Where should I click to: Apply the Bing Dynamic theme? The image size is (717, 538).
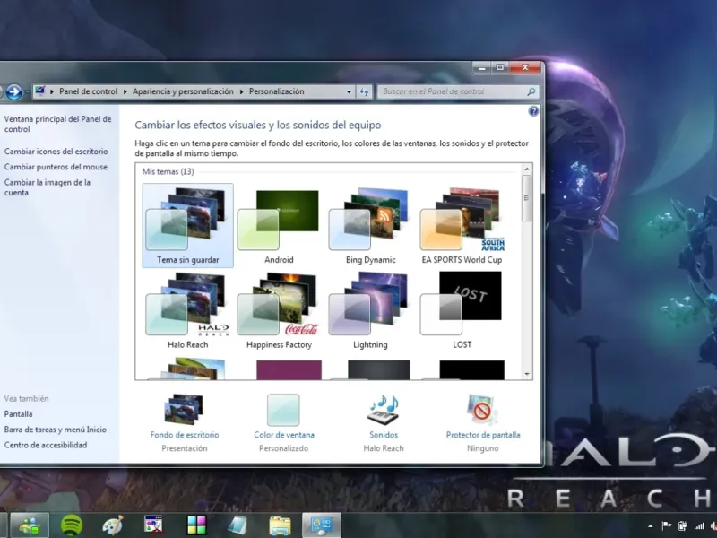(370, 224)
